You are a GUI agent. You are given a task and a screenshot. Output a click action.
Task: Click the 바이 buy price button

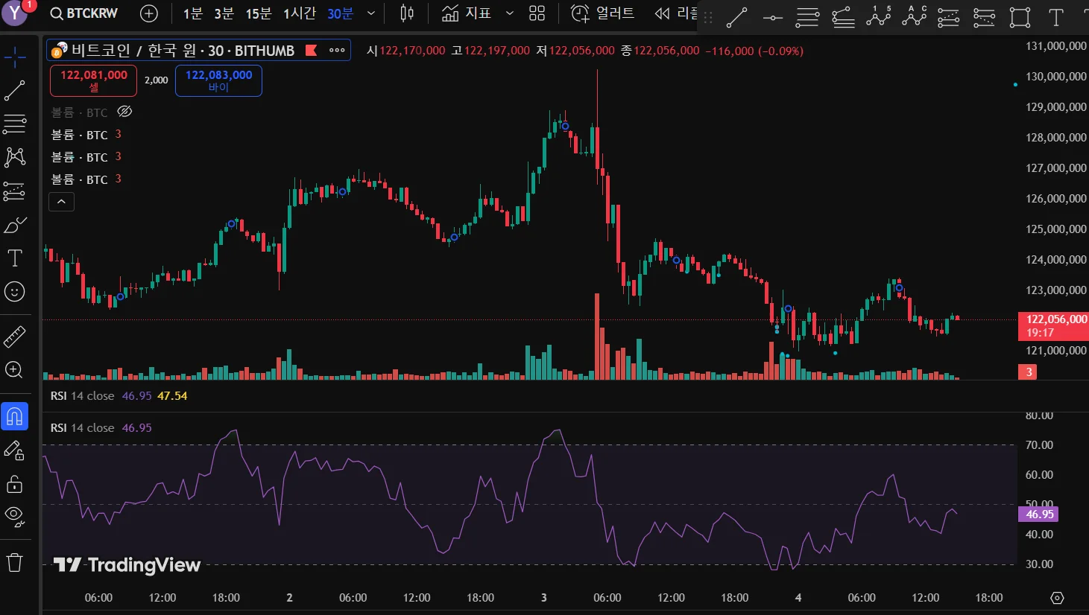[219, 80]
